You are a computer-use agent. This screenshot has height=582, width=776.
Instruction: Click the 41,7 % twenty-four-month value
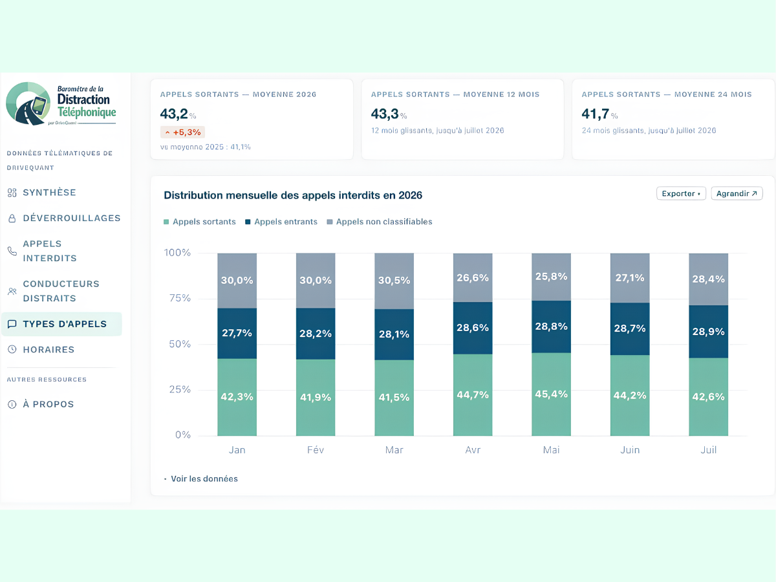tap(599, 114)
